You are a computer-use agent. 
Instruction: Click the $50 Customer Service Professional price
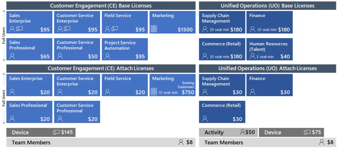92,56
